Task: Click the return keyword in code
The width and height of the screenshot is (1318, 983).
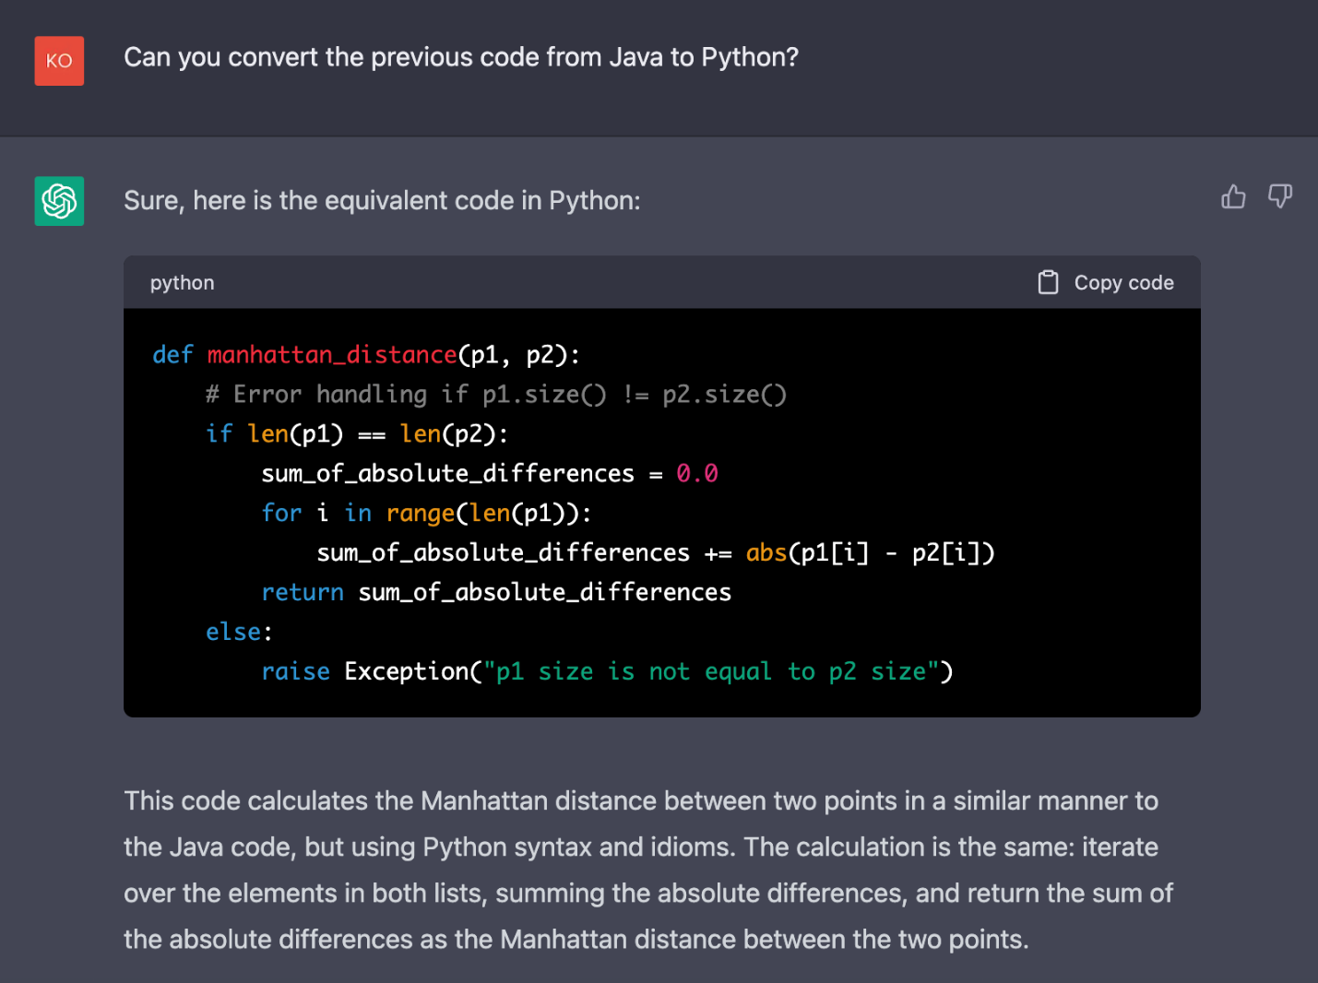Action: point(302,593)
